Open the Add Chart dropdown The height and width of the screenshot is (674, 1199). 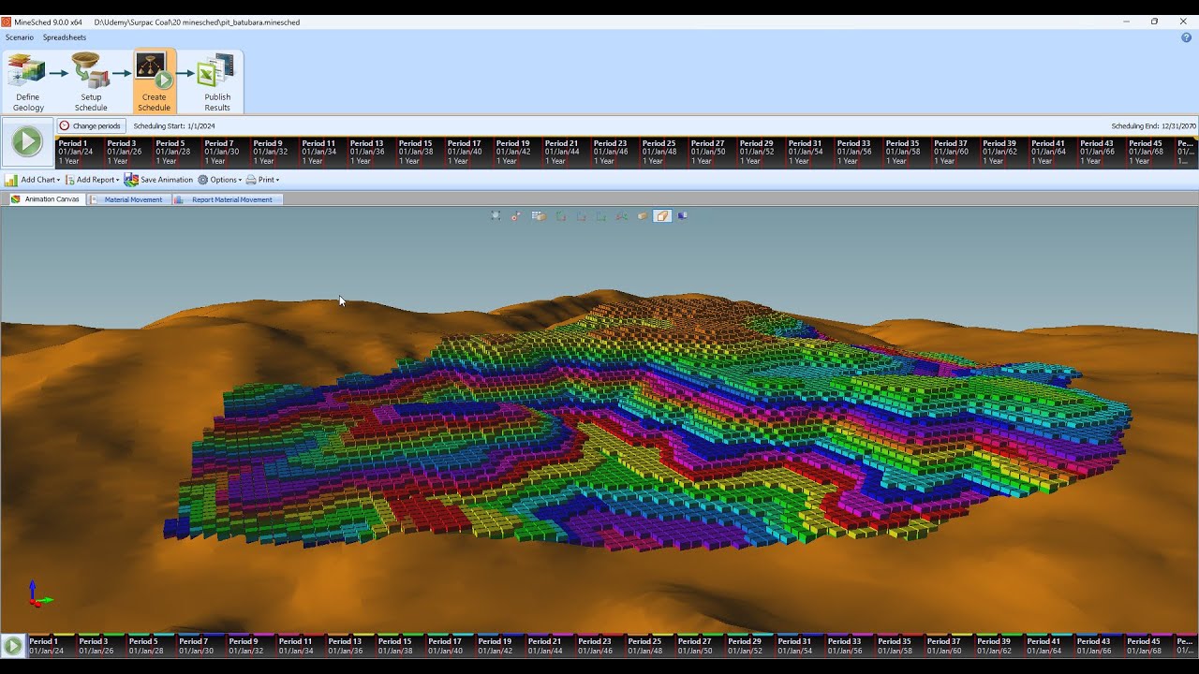[33, 180]
